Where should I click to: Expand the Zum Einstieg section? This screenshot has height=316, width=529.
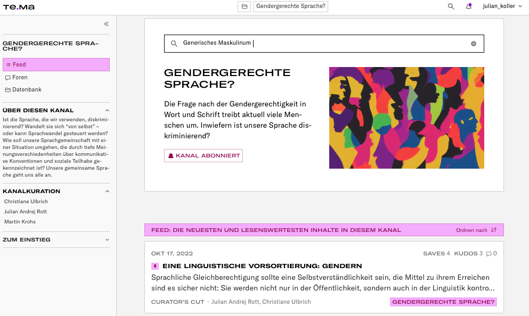107,240
